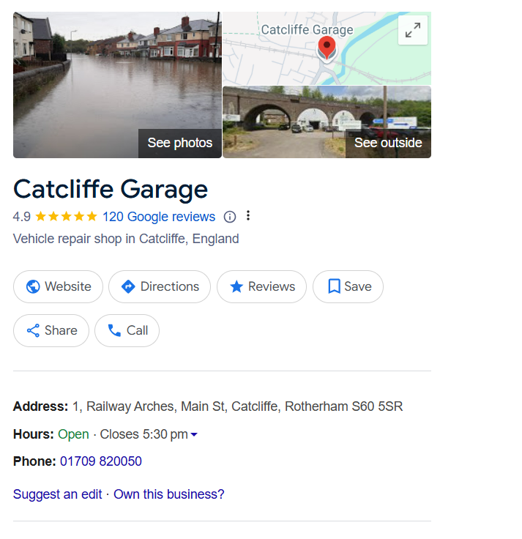Viewport: 522px width, 539px height.
Task: Open the flooded street photo thumbnail
Action: click(117, 85)
